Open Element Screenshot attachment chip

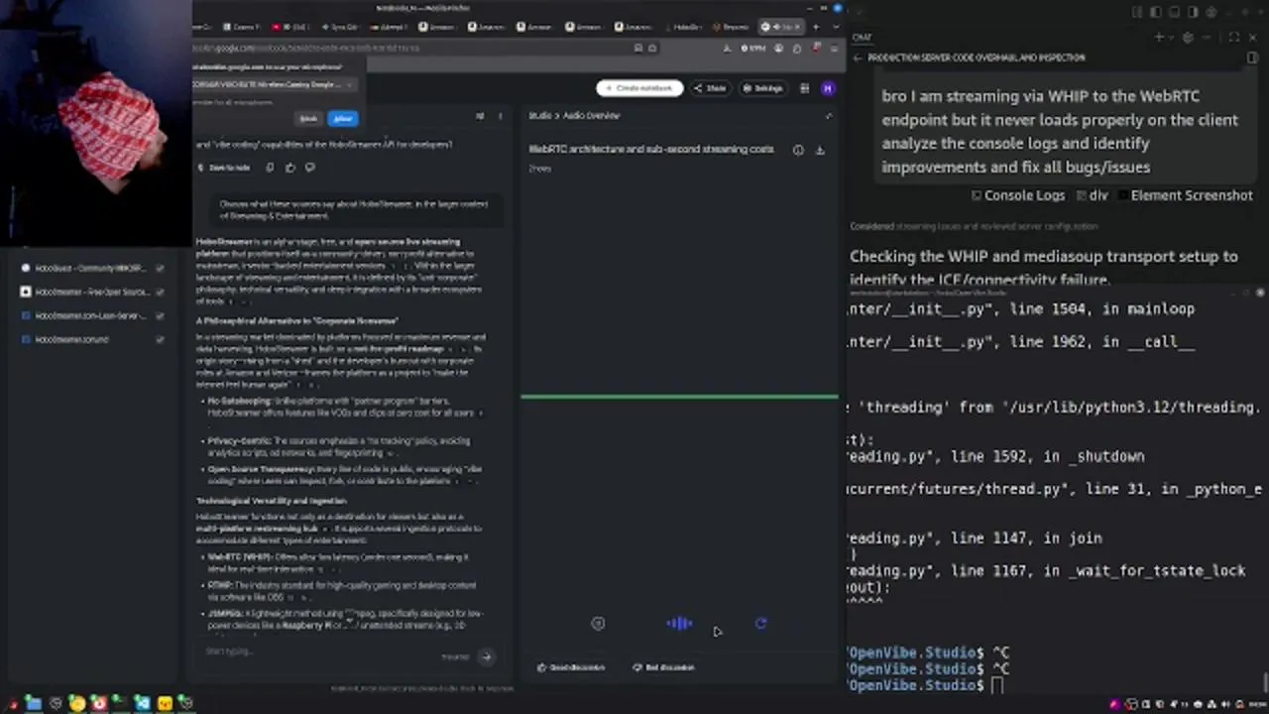(x=1185, y=195)
